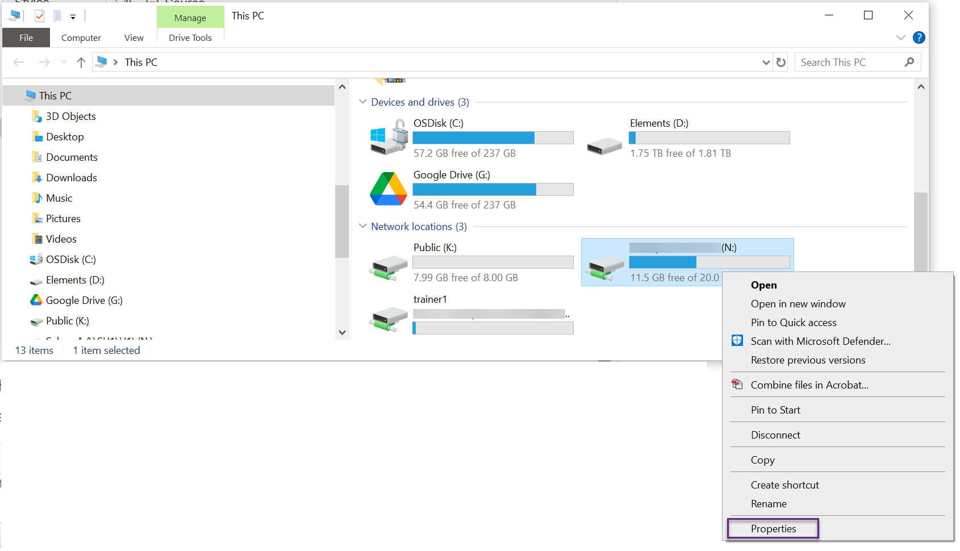This screenshot has width=960, height=551.
Task: Choose Copy from the context menu
Action: [x=838, y=460]
